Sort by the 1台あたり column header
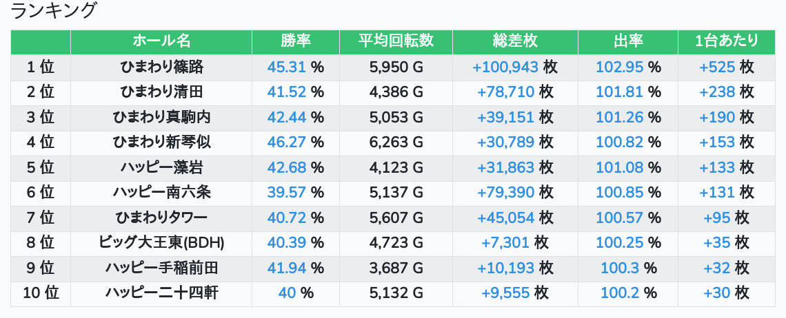 727,41
